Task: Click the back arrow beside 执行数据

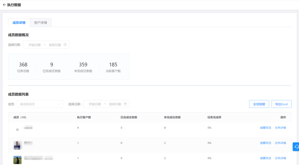Action: point(4,5)
